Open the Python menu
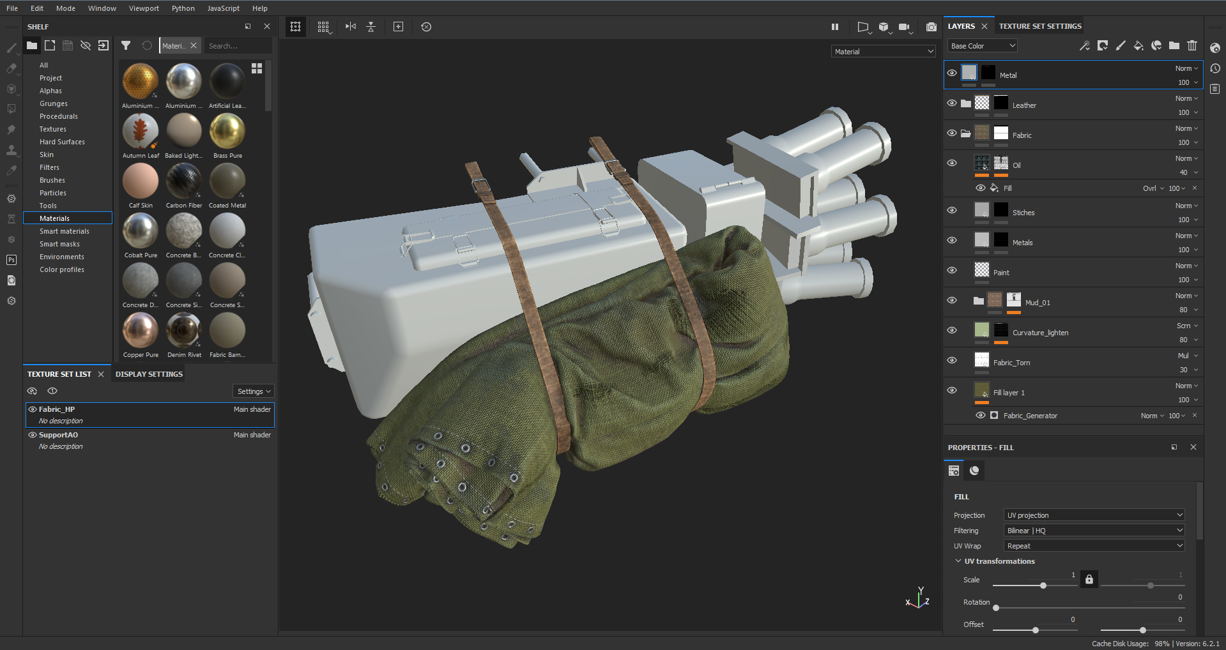Image resolution: width=1226 pixels, height=650 pixels. coord(183,8)
